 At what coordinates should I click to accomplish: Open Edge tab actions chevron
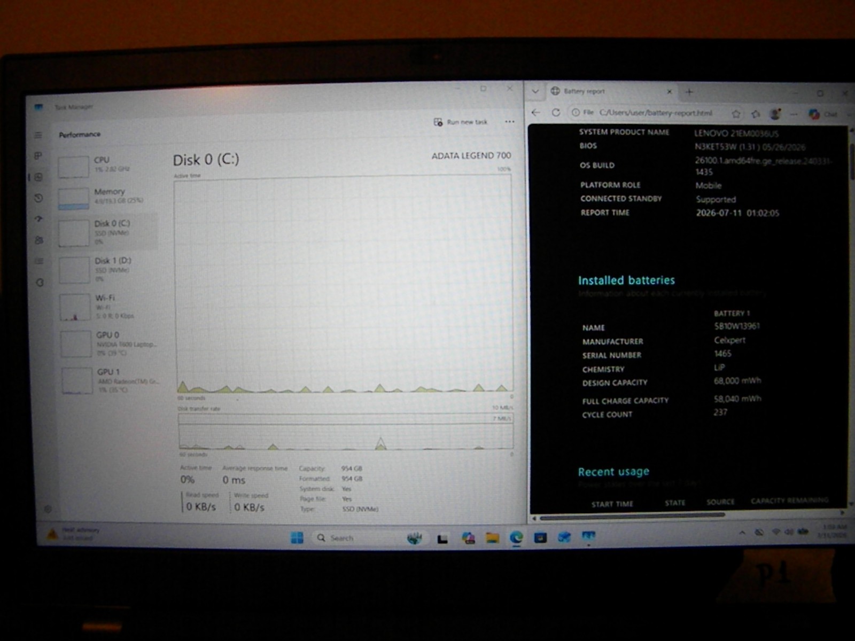click(535, 91)
